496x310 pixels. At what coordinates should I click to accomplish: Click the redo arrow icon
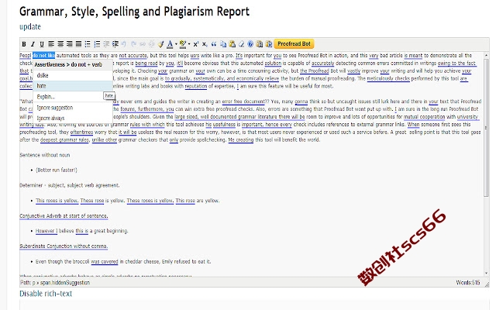133,44
